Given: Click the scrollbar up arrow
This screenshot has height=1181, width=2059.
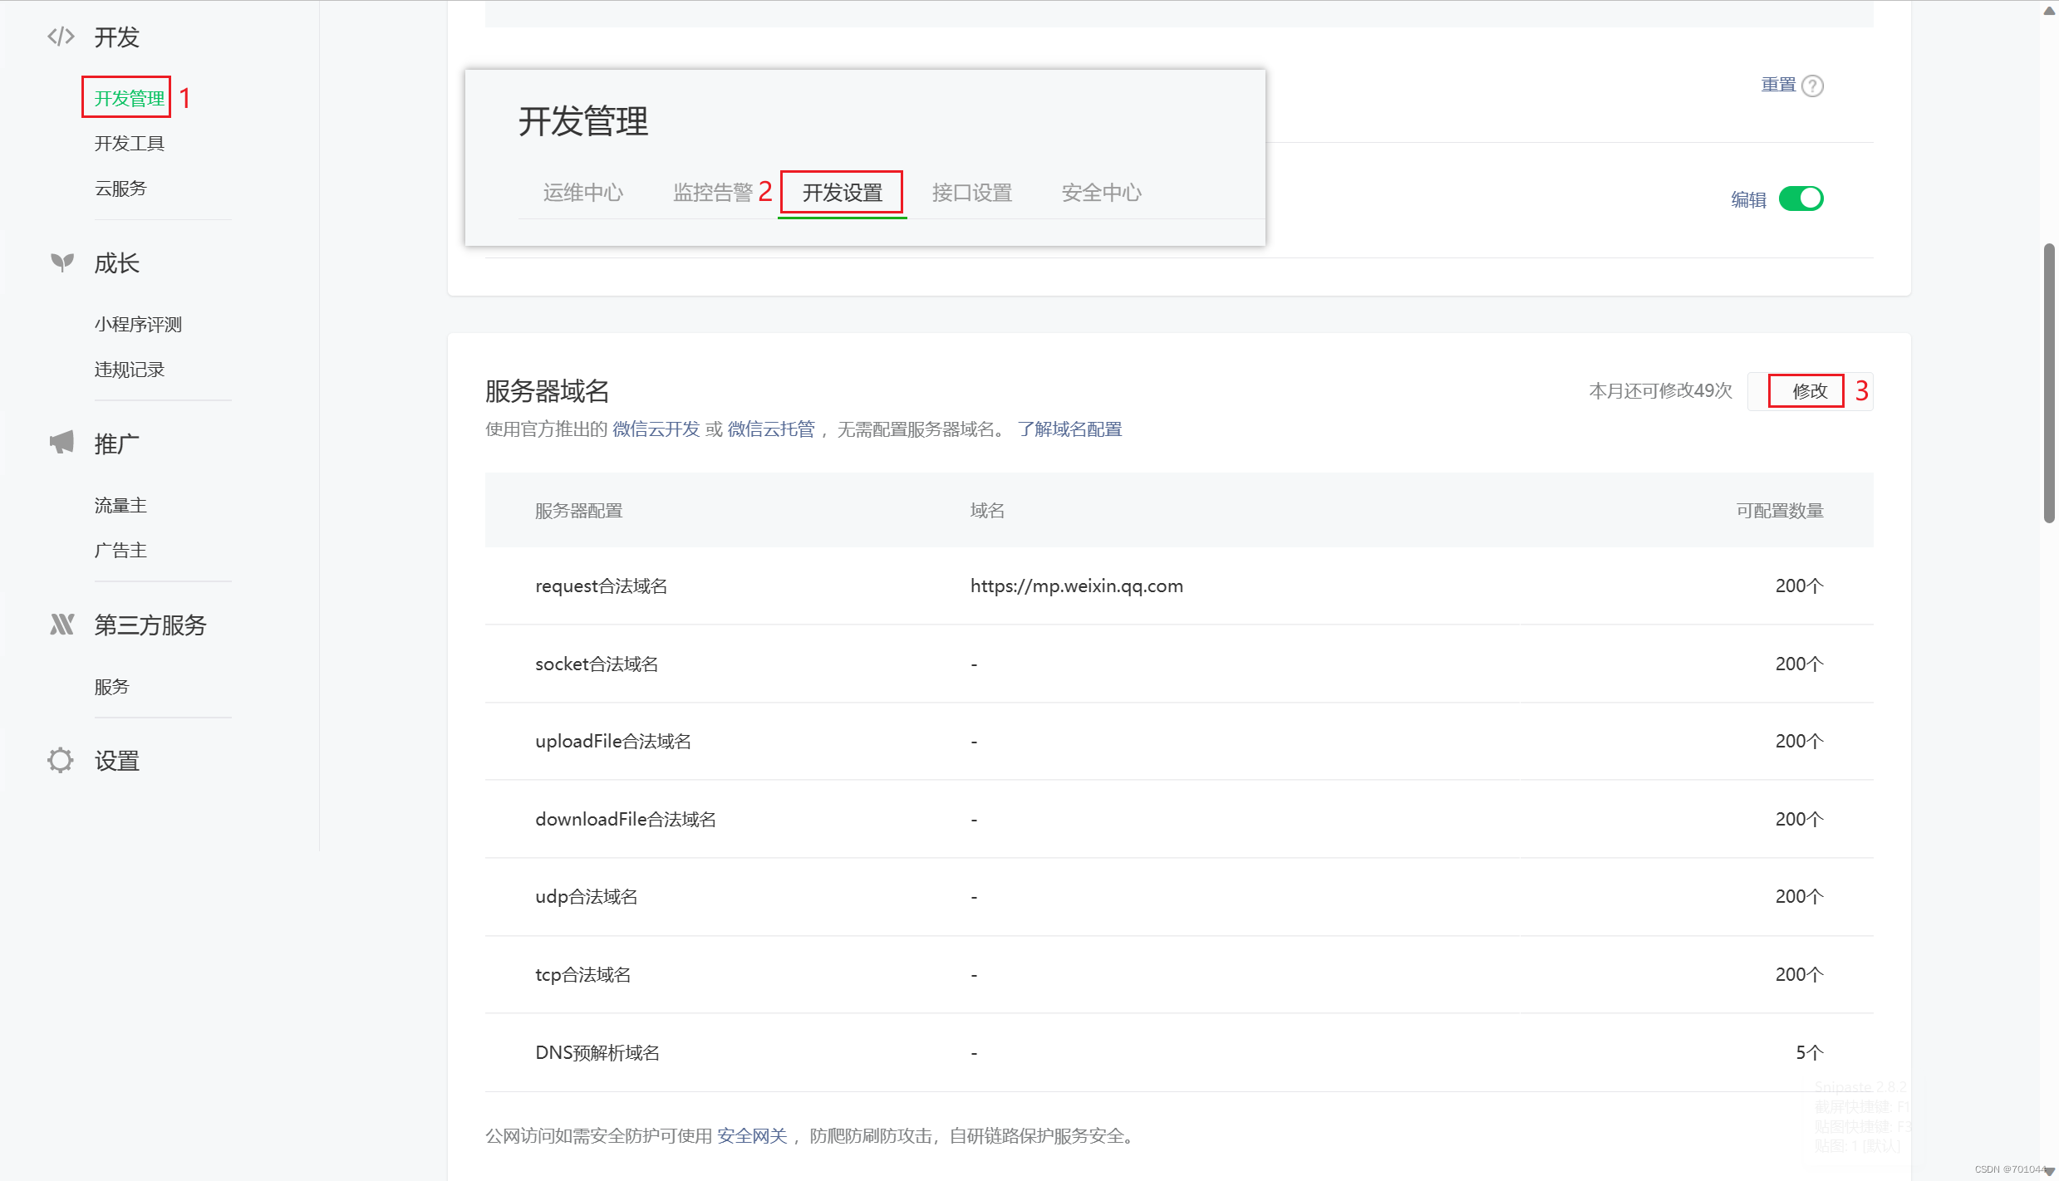Looking at the screenshot, I should pyautogui.click(x=2049, y=10).
